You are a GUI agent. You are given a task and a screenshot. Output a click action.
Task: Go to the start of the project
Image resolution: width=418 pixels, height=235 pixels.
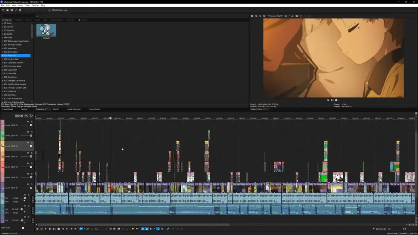click(63, 229)
